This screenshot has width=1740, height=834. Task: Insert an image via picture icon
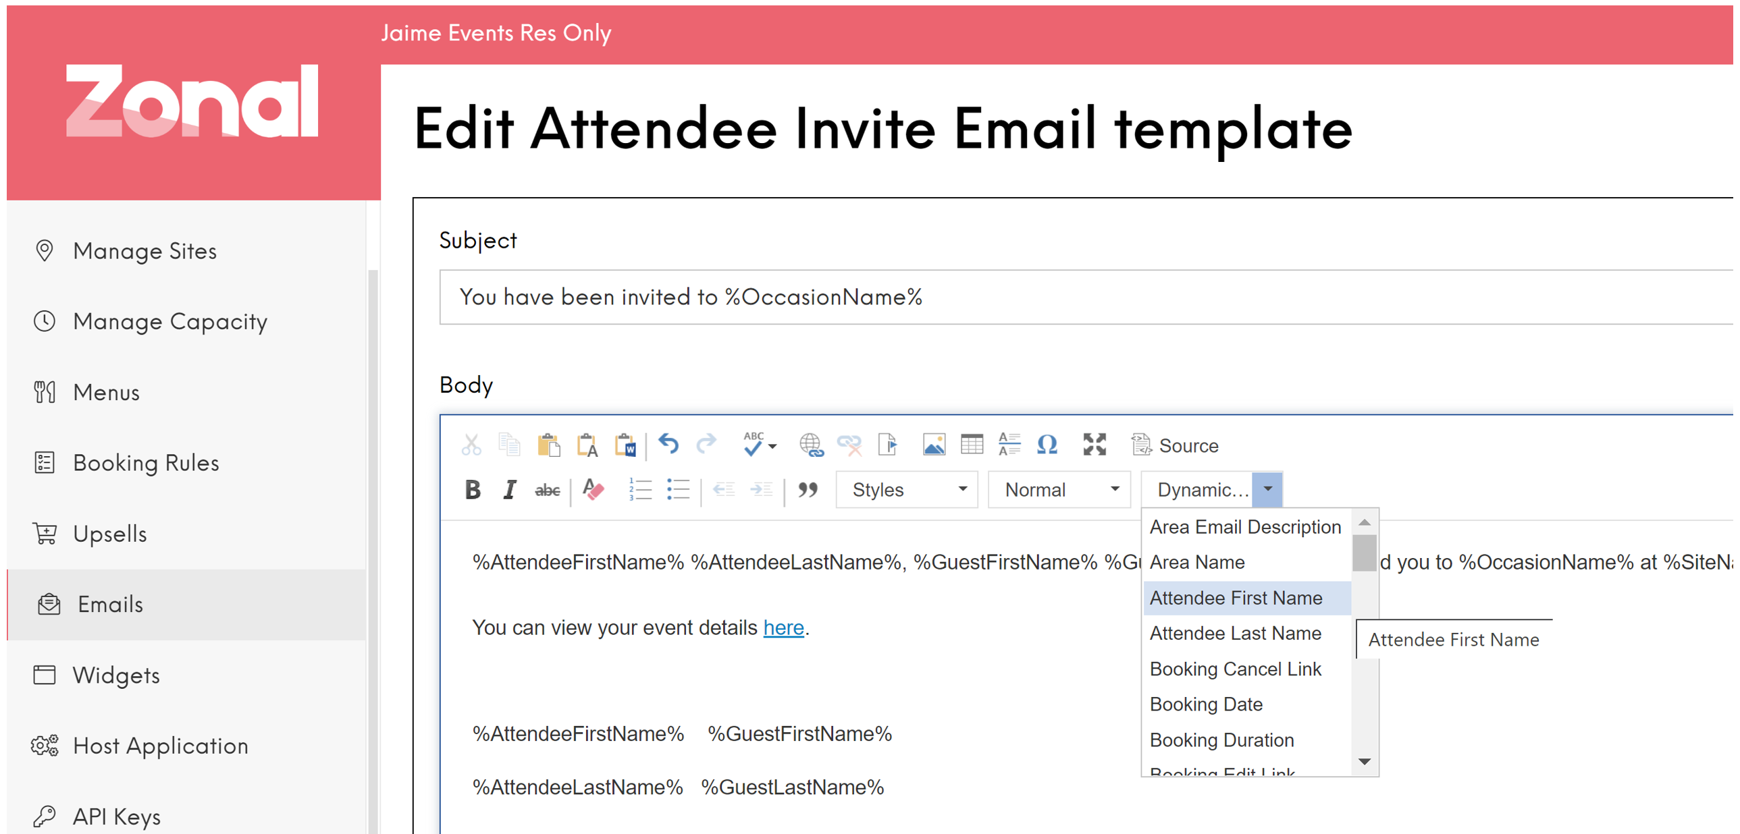(934, 445)
